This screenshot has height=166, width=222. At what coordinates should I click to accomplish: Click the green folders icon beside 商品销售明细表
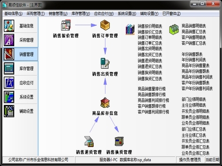pos(174,30)
